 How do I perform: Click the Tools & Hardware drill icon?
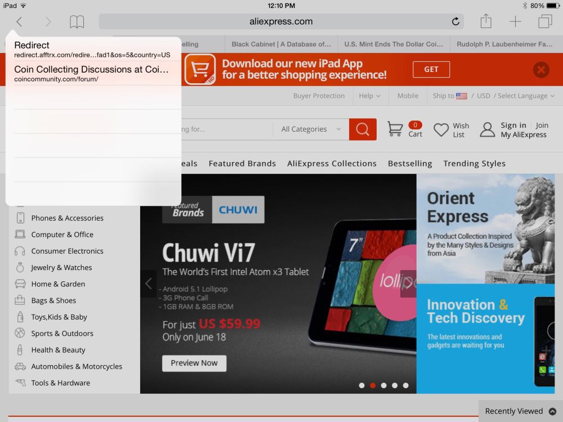(x=20, y=383)
